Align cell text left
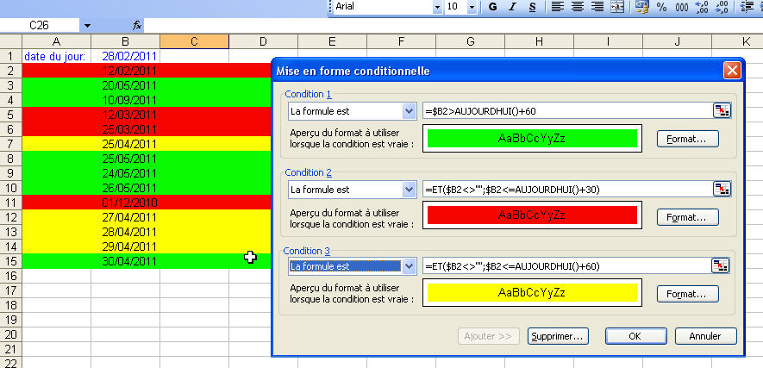 click(x=557, y=7)
